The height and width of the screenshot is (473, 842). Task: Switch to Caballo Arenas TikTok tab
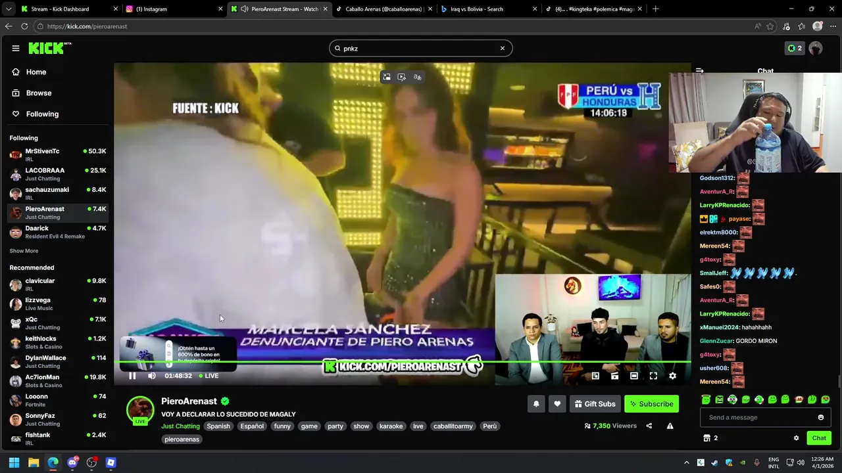tap(384, 9)
